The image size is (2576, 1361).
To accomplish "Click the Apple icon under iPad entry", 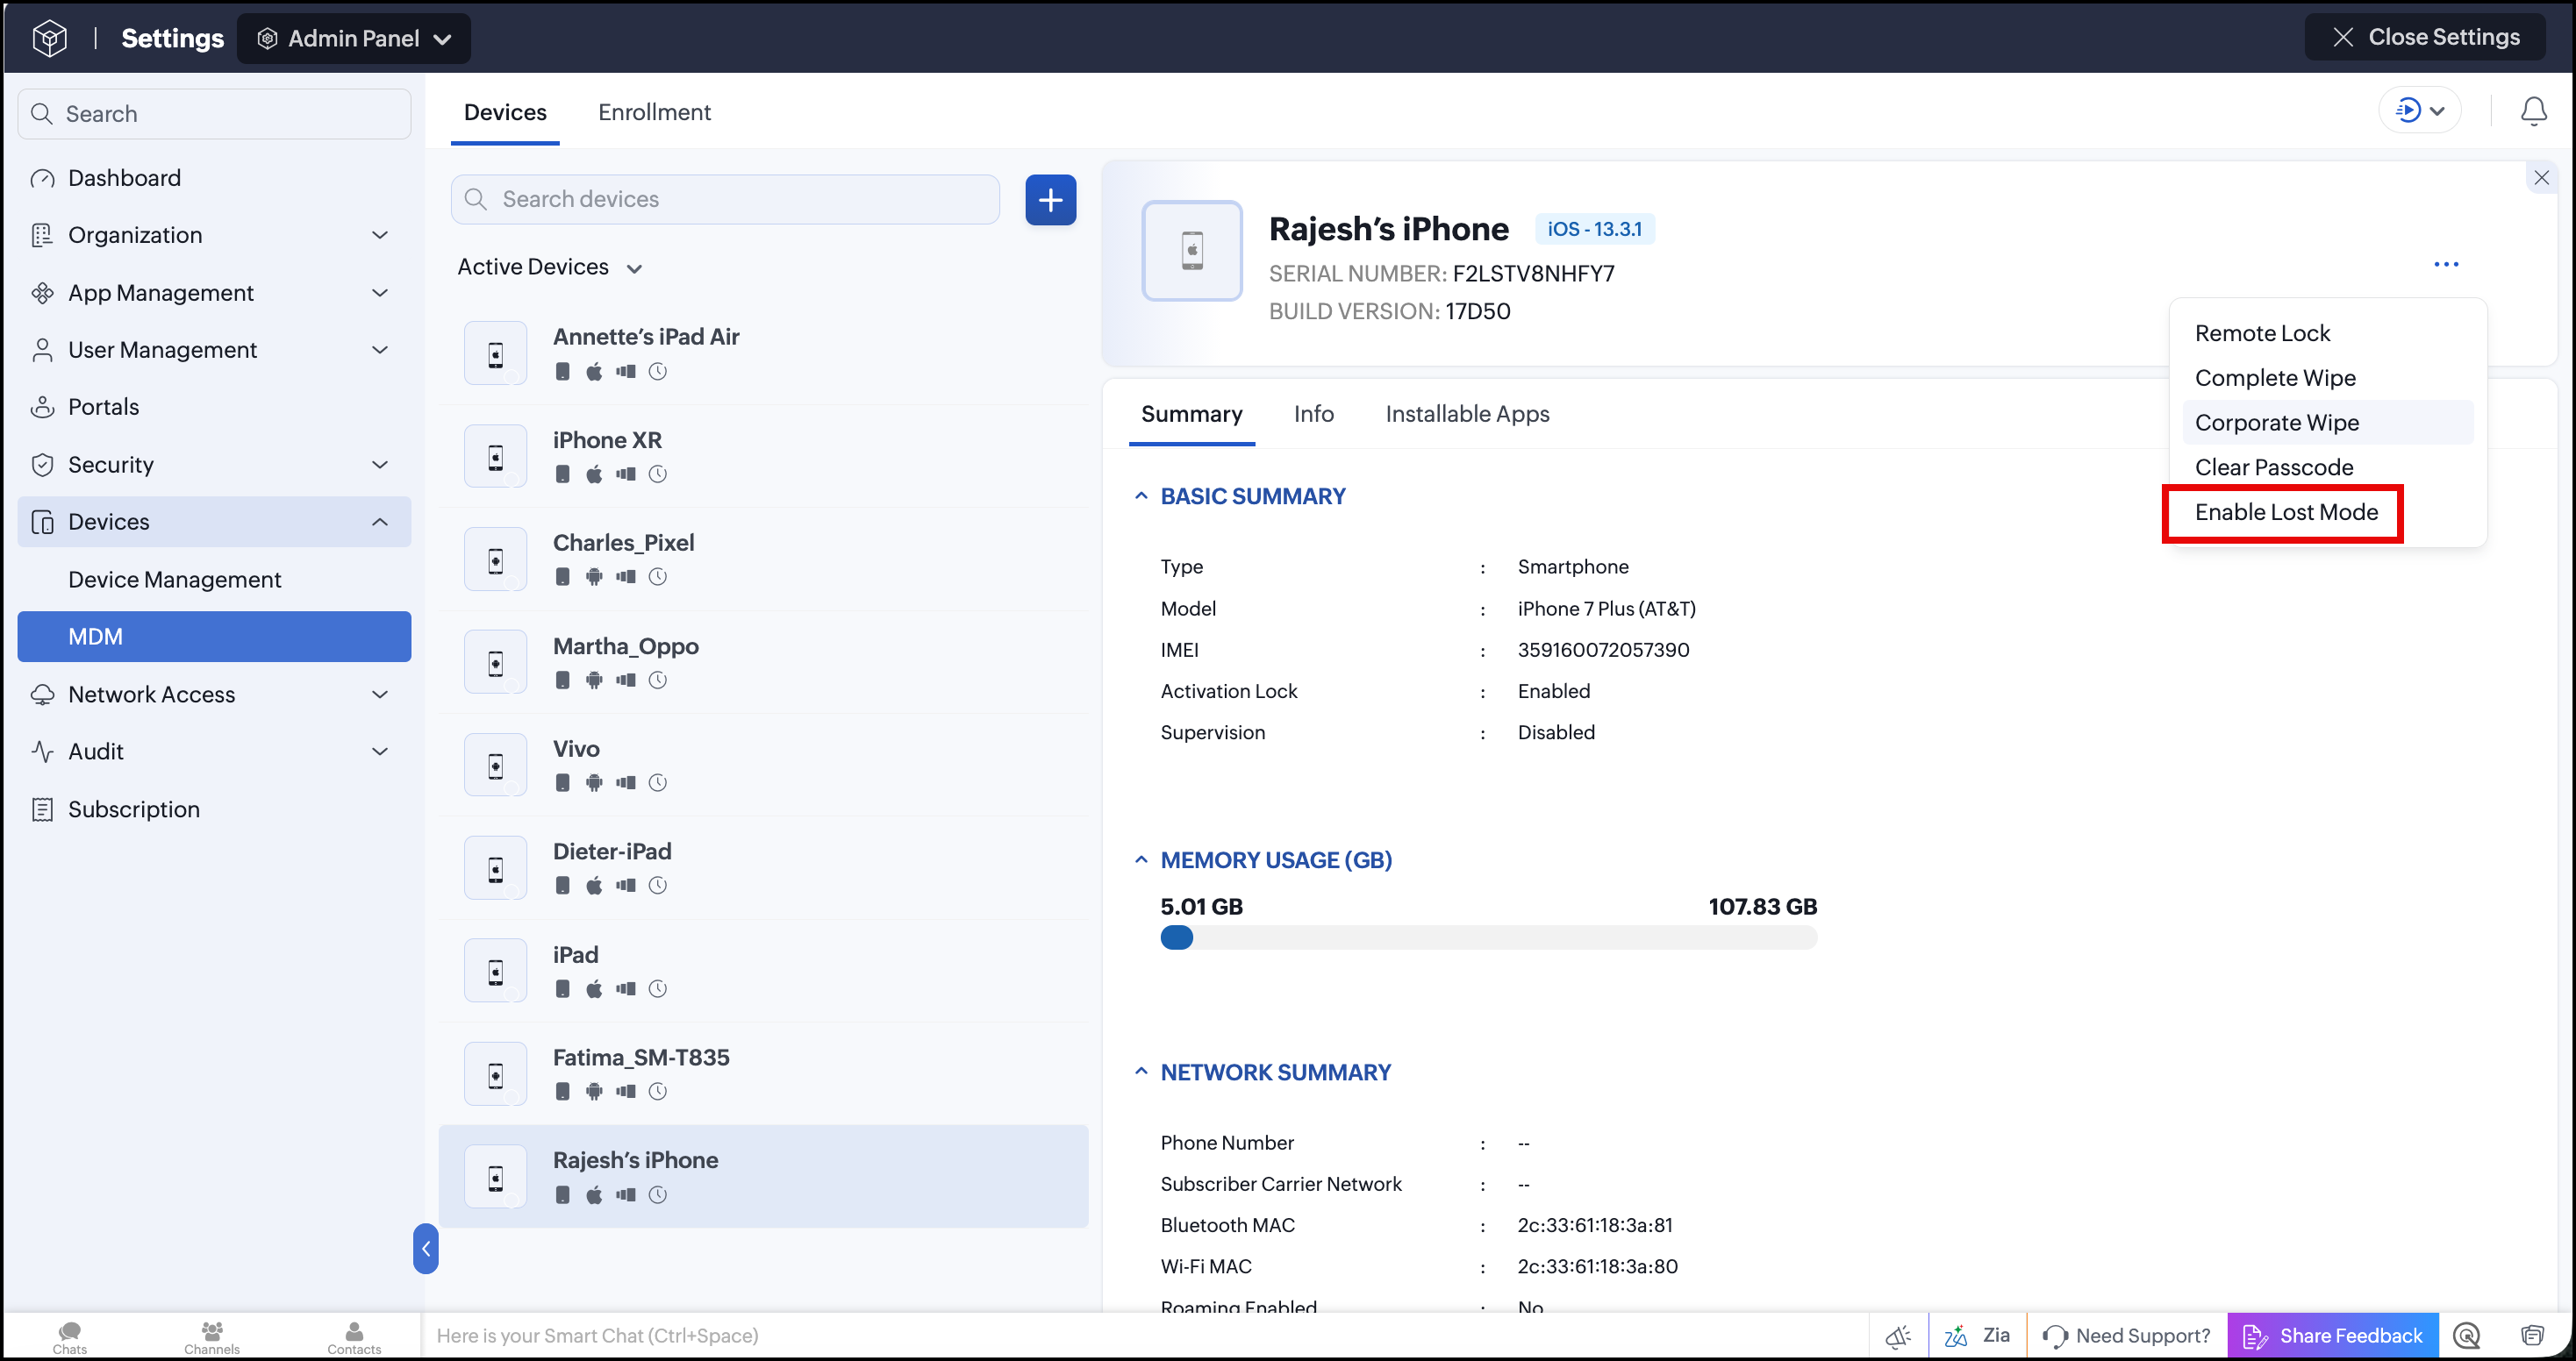I will pos(594,989).
